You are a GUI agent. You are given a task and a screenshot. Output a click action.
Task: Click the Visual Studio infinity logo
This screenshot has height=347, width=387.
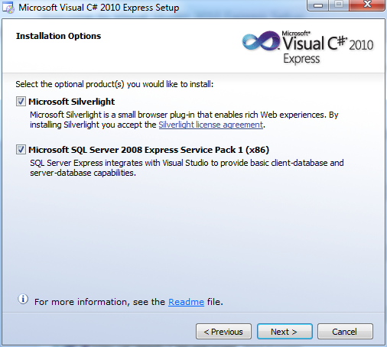click(x=261, y=41)
